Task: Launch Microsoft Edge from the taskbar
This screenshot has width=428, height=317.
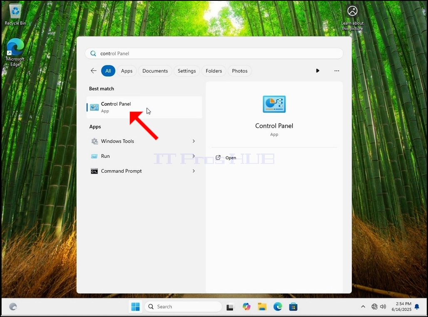Action: pos(278,307)
